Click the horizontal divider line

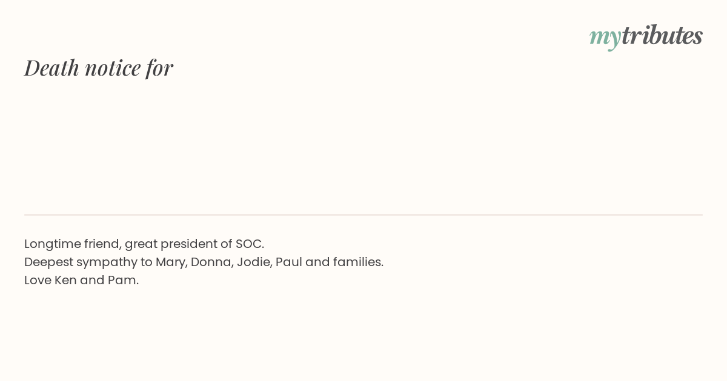[x=363, y=215]
